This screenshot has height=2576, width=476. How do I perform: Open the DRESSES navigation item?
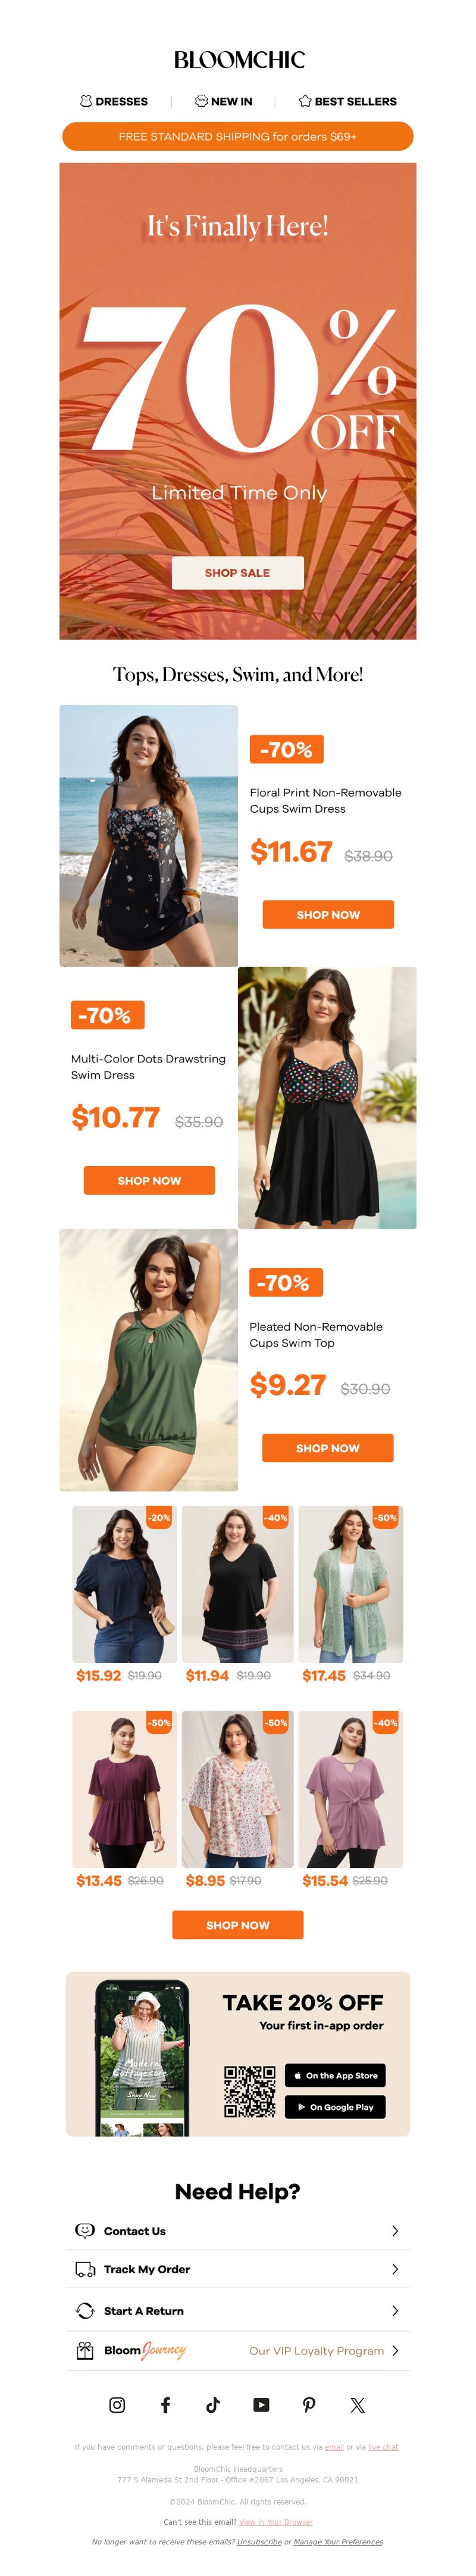114,101
